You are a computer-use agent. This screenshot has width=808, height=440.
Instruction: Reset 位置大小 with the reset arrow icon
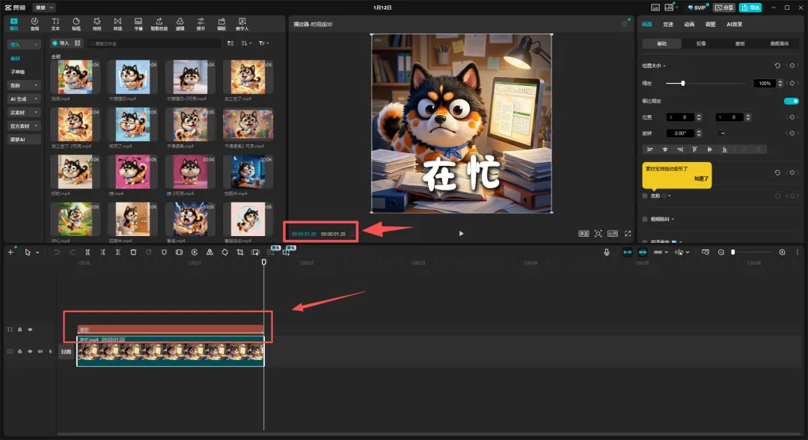(777, 65)
